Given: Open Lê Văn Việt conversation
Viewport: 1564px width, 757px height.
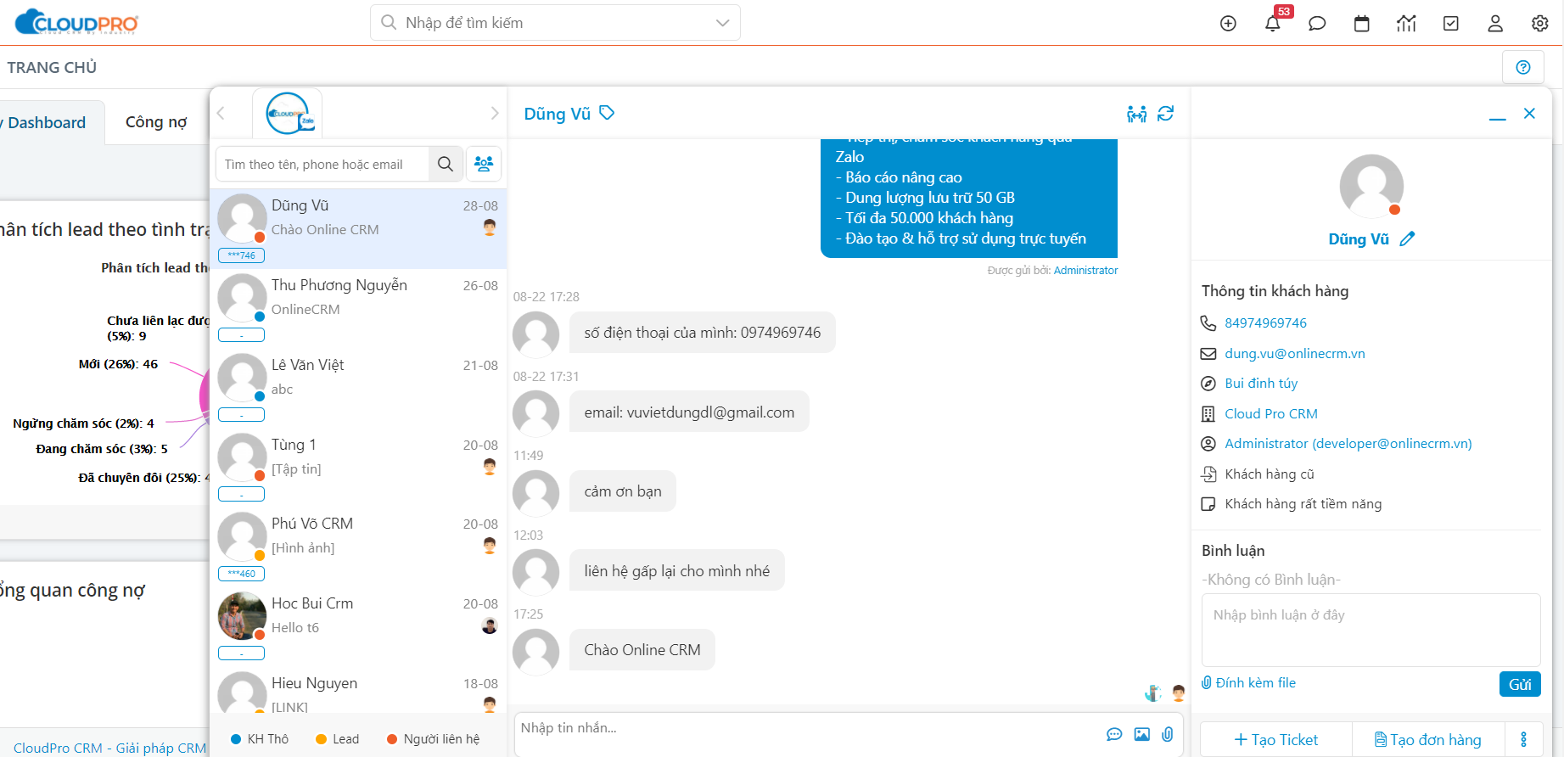Looking at the screenshot, I should [x=358, y=387].
